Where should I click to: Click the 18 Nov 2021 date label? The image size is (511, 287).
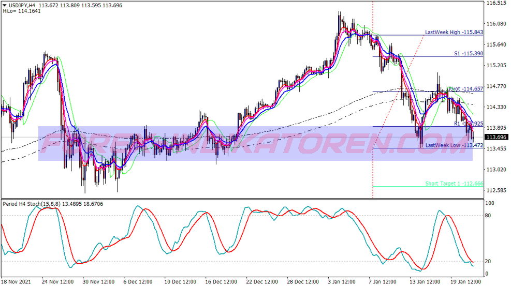15,282
